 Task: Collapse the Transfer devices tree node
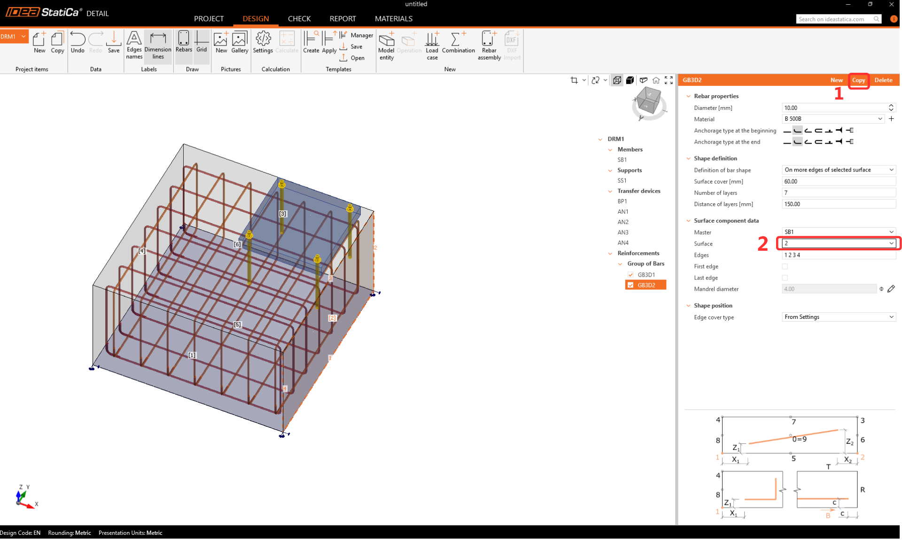click(x=610, y=191)
